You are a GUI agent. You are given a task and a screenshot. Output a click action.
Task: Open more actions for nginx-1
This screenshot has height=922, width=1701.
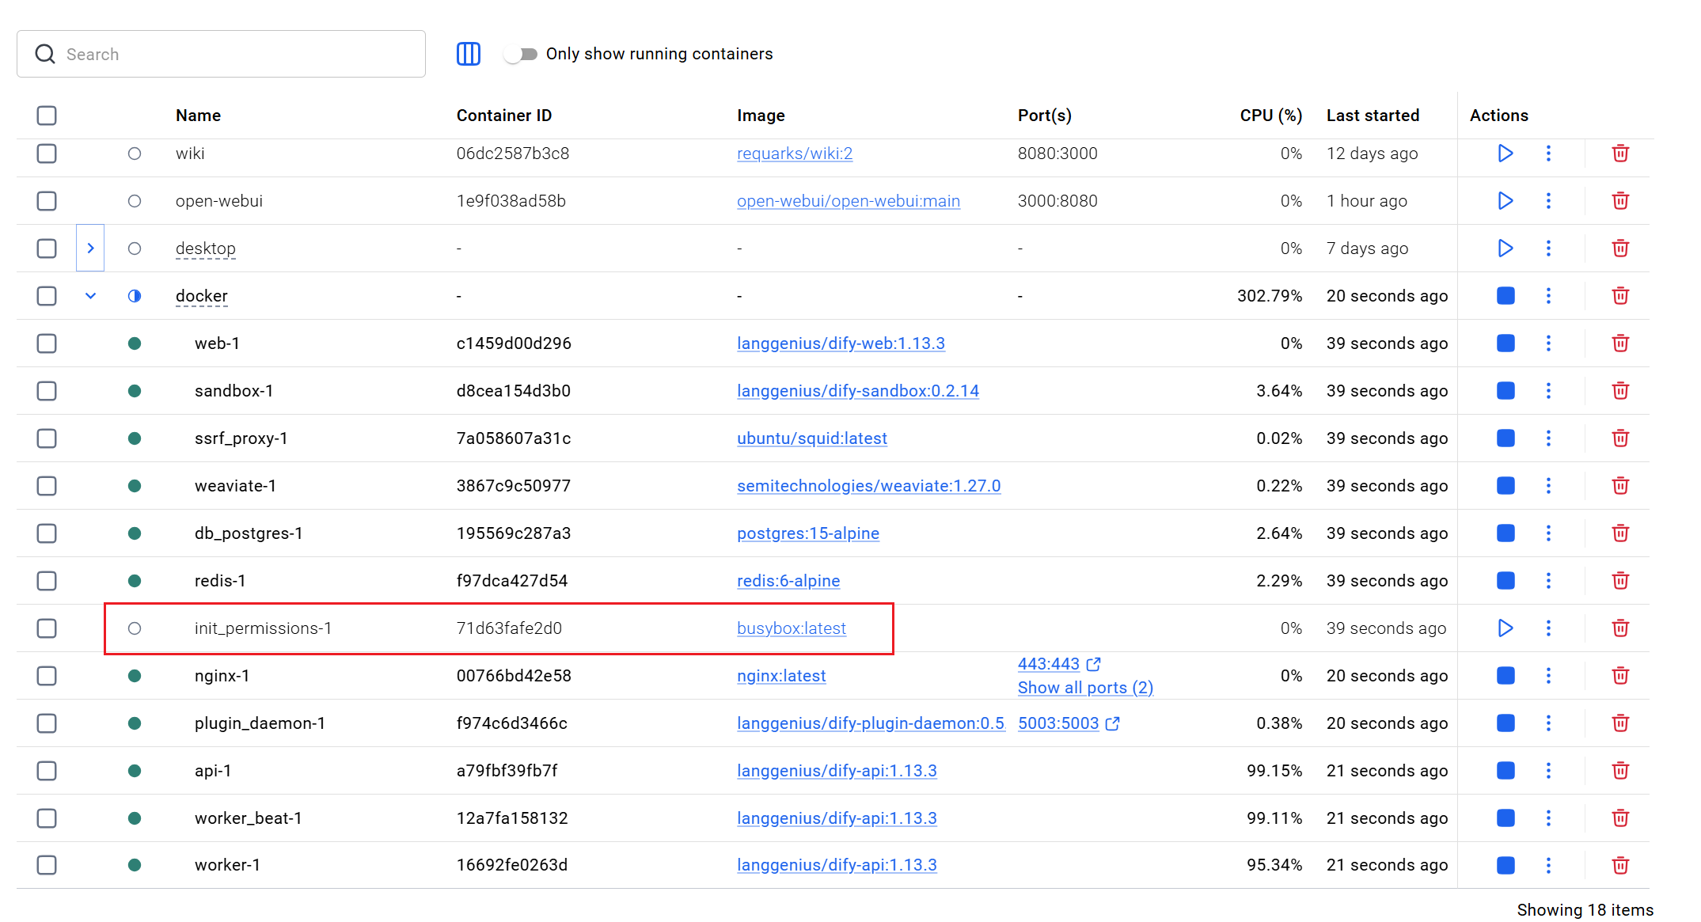coord(1548,676)
